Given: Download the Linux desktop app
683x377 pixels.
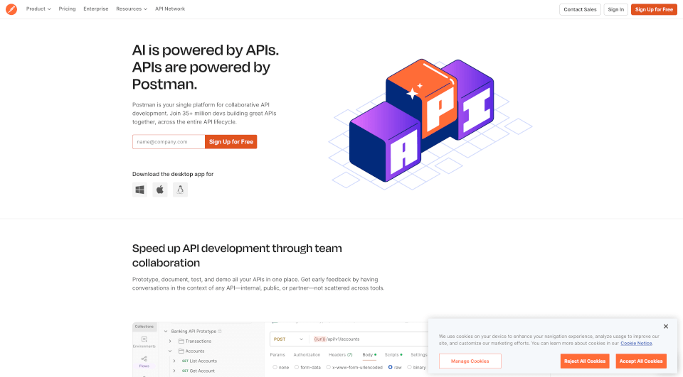Looking at the screenshot, I should (180, 190).
